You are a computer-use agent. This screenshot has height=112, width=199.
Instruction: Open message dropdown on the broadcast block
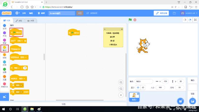coord(19,85)
